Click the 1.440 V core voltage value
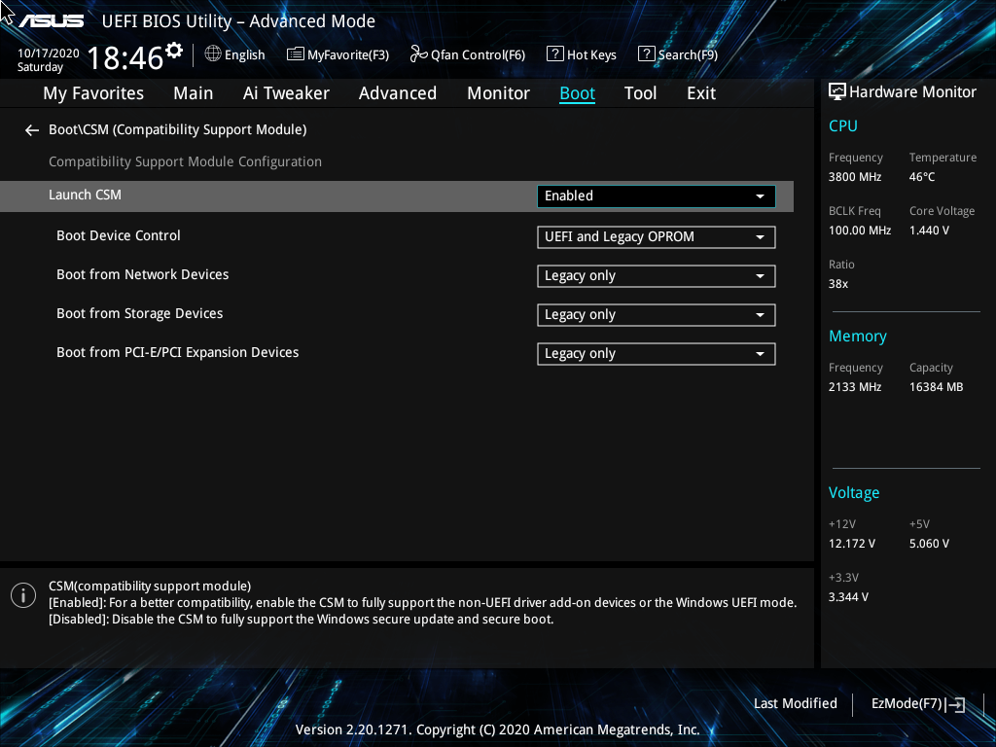The height and width of the screenshot is (747, 996). tap(929, 231)
